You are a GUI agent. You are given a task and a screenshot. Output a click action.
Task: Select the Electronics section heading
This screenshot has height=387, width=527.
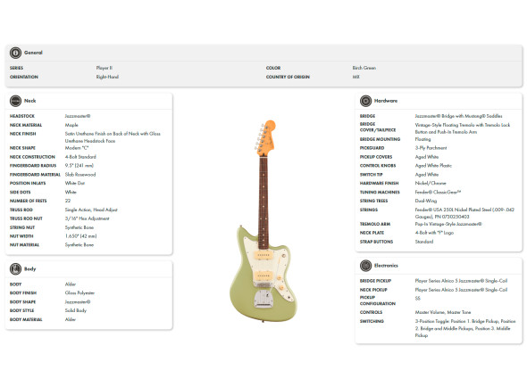click(386, 266)
